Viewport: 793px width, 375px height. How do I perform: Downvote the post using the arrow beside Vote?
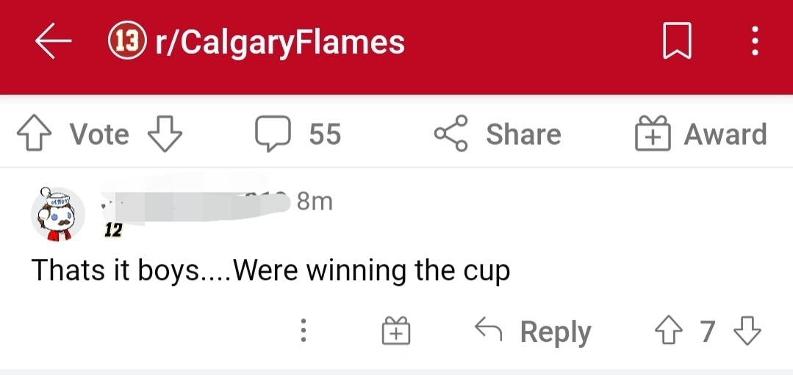click(x=165, y=135)
